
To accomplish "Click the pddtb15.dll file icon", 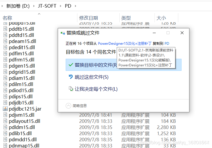I will click(5, 29).
